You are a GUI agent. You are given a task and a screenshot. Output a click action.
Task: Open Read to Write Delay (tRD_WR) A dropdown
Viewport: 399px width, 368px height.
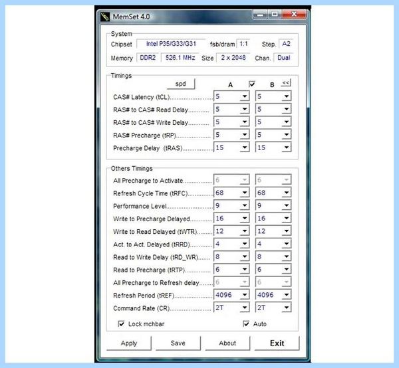point(231,256)
